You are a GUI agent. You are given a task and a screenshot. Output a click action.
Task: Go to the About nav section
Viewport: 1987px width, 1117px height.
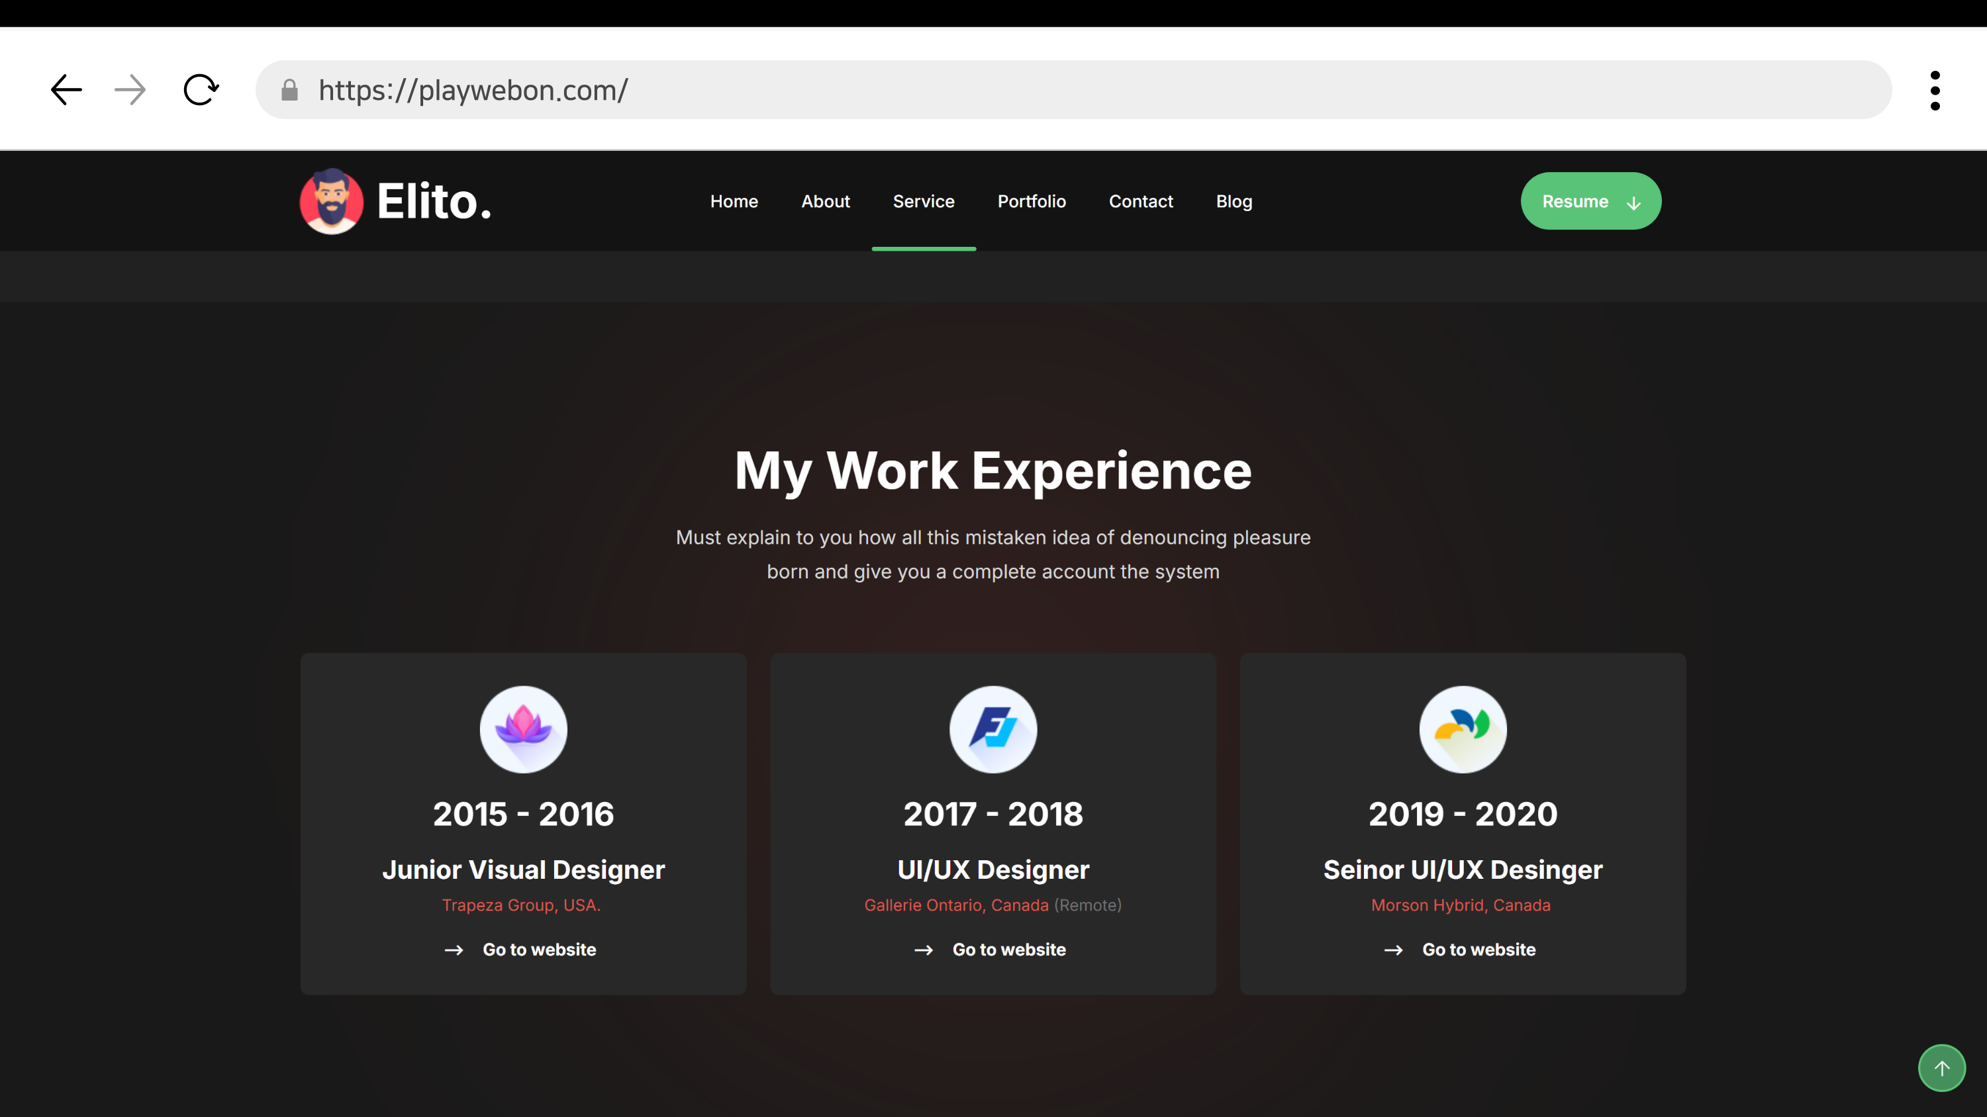coord(824,201)
